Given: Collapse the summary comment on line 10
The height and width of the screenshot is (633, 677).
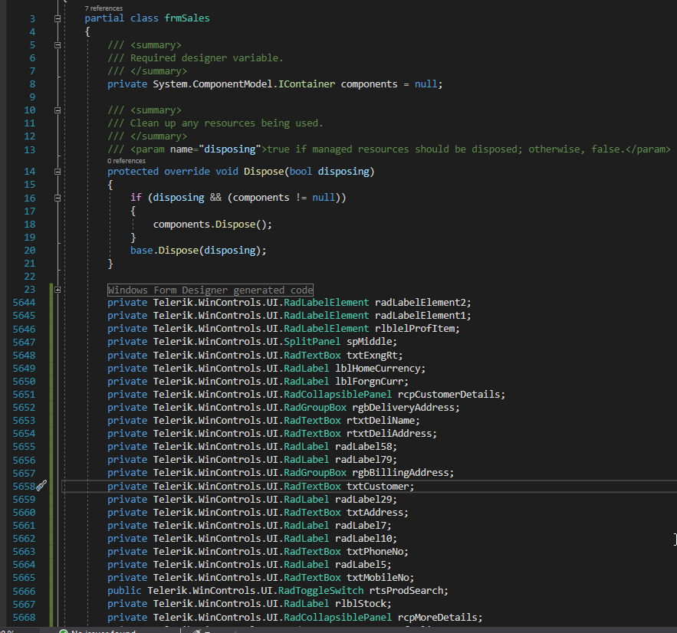Looking at the screenshot, I should pyautogui.click(x=58, y=110).
